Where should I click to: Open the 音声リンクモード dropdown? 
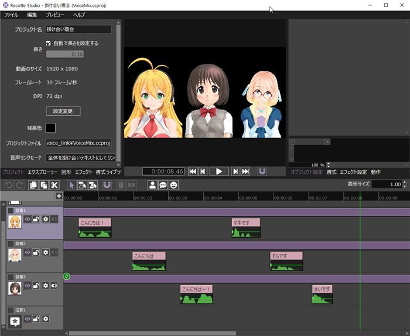[x=81, y=157]
